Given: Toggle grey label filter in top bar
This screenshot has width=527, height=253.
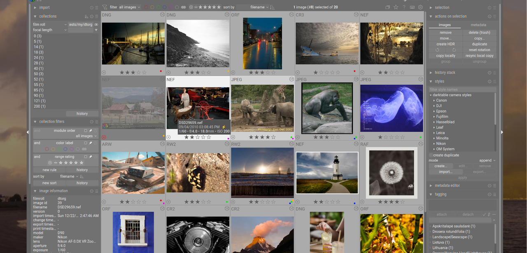Looking at the screenshot, I should click(x=177, y=7).
